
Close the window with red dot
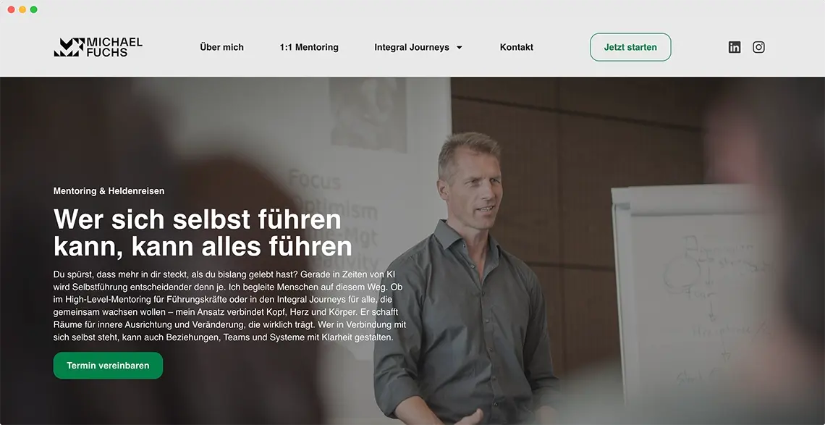[x=11, y=9]
